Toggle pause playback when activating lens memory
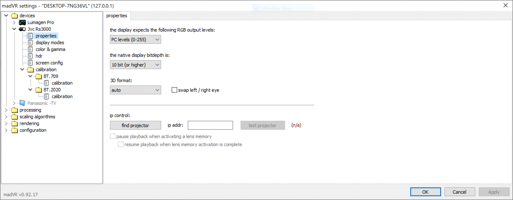This screenshot has width=513, height=200. pyautogui.click(x=113, y=136)
